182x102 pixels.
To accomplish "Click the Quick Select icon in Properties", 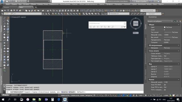I will (x=180, y=21).
